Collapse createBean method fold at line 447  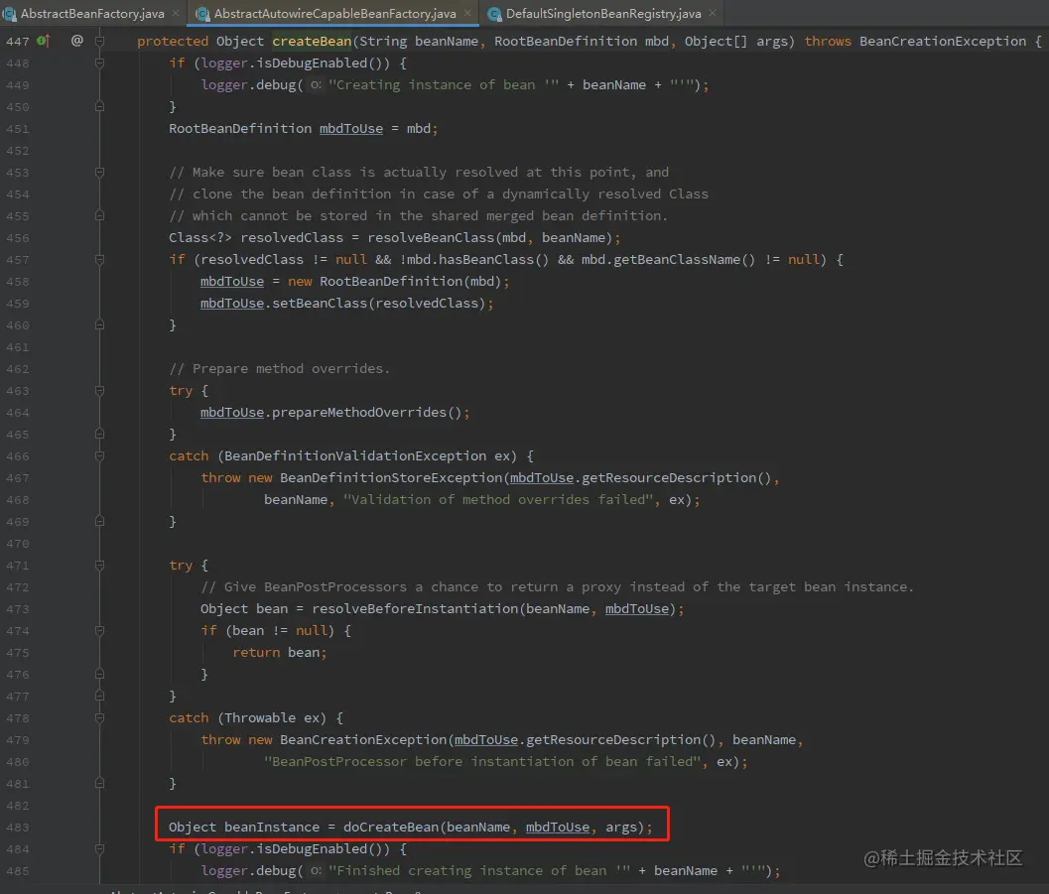click(99, 41)
